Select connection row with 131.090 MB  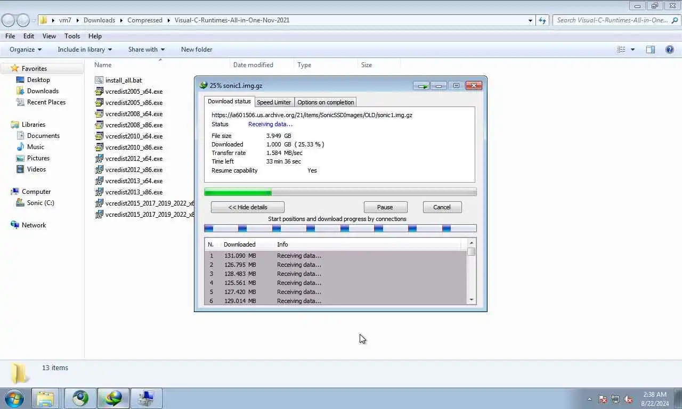(336, 256)
